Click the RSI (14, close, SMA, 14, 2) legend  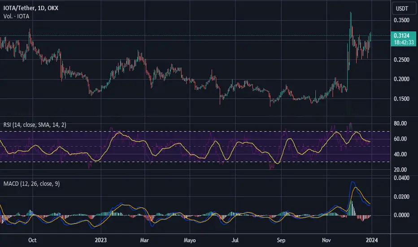35,125
